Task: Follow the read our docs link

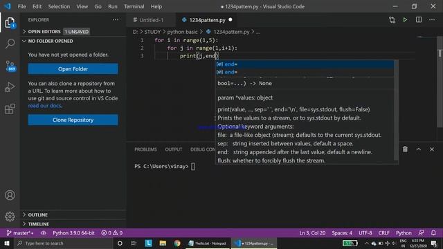Action: (x=44, y=106)
